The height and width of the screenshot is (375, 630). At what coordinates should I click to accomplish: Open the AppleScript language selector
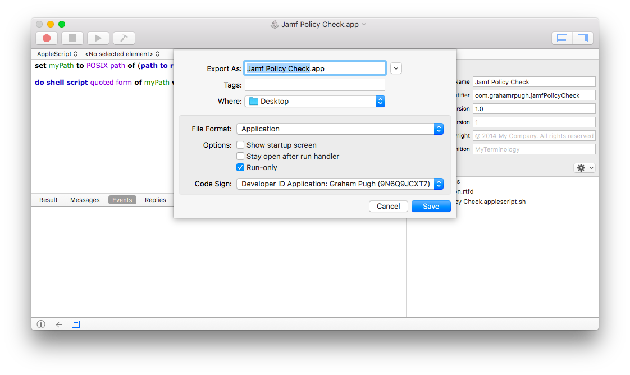click(x=57, y=54)
